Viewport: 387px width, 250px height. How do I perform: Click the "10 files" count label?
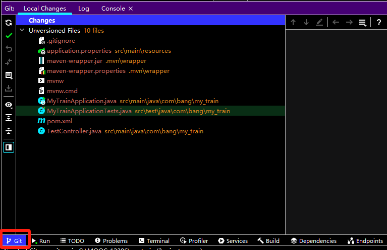pos(93,31)
